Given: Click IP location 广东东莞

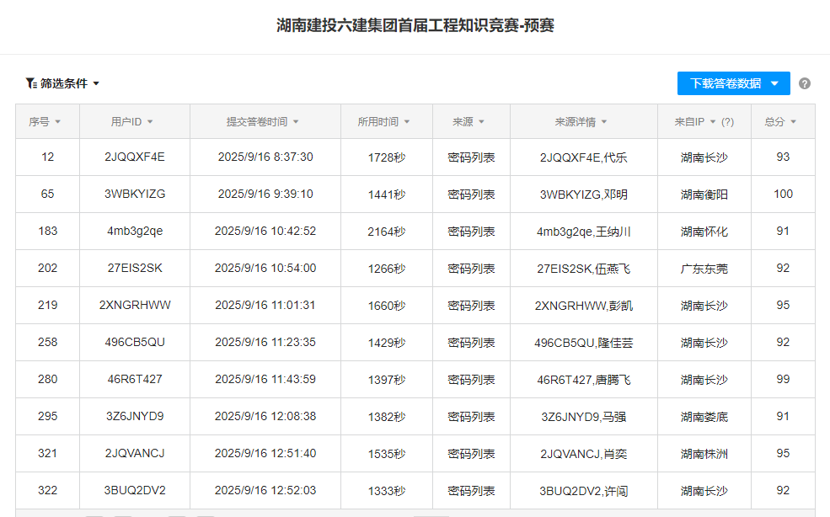Looking at the screenshot, I should (x=704, y=269).
